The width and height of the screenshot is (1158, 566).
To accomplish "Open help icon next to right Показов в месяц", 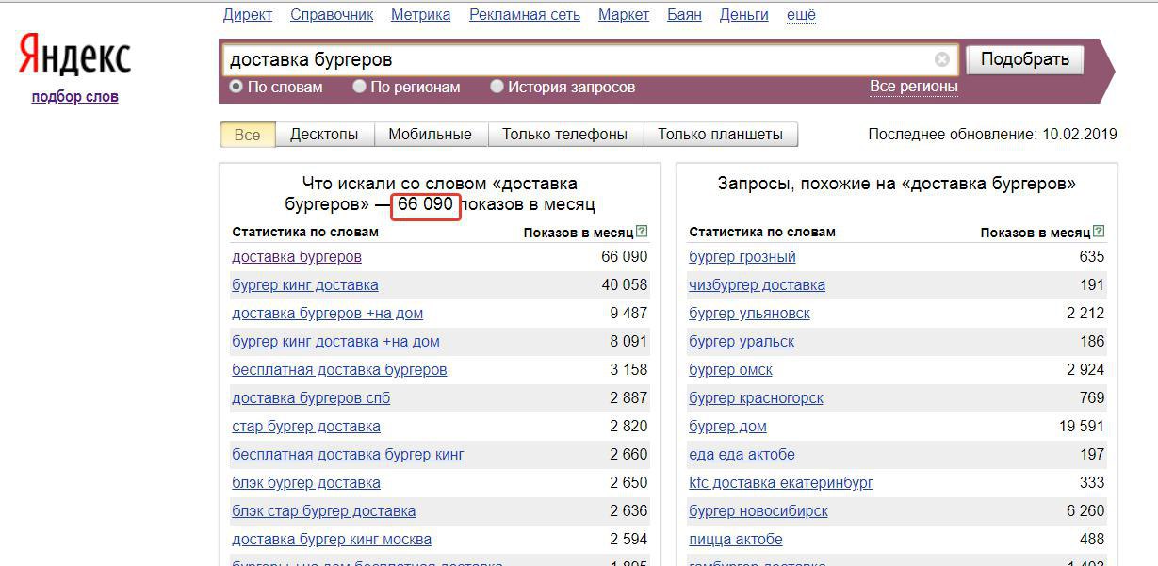I will (x=1099, y=231).
